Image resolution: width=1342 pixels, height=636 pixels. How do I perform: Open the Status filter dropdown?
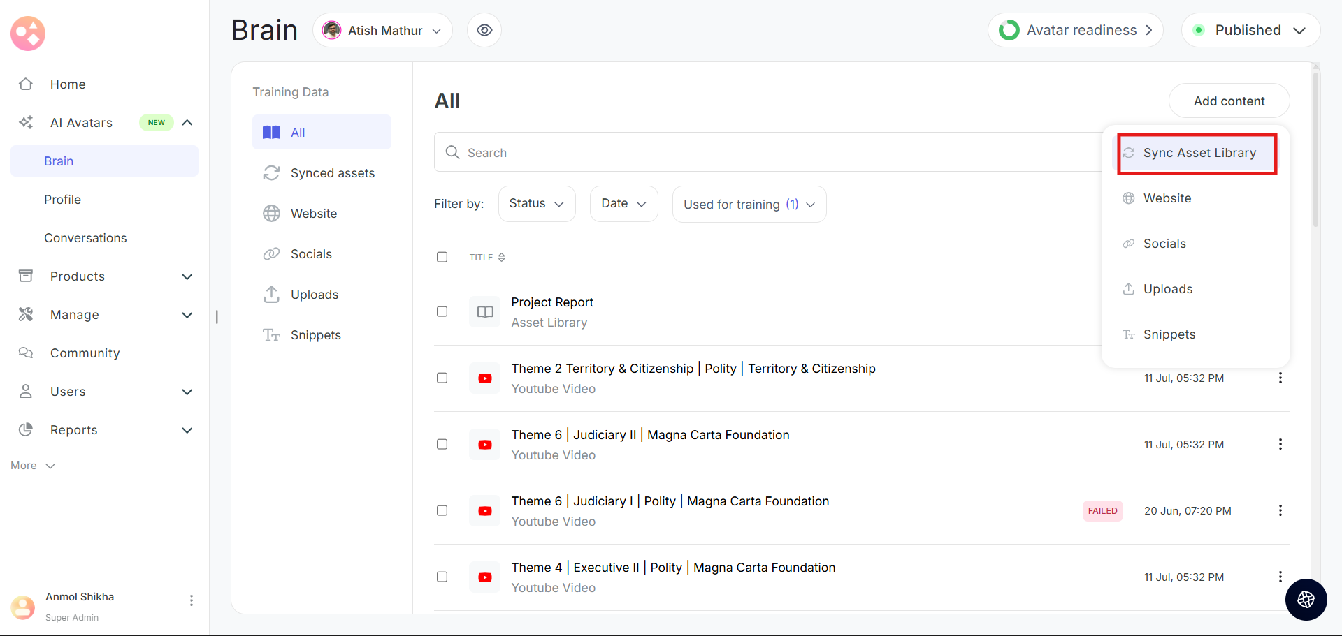(536, 204)
